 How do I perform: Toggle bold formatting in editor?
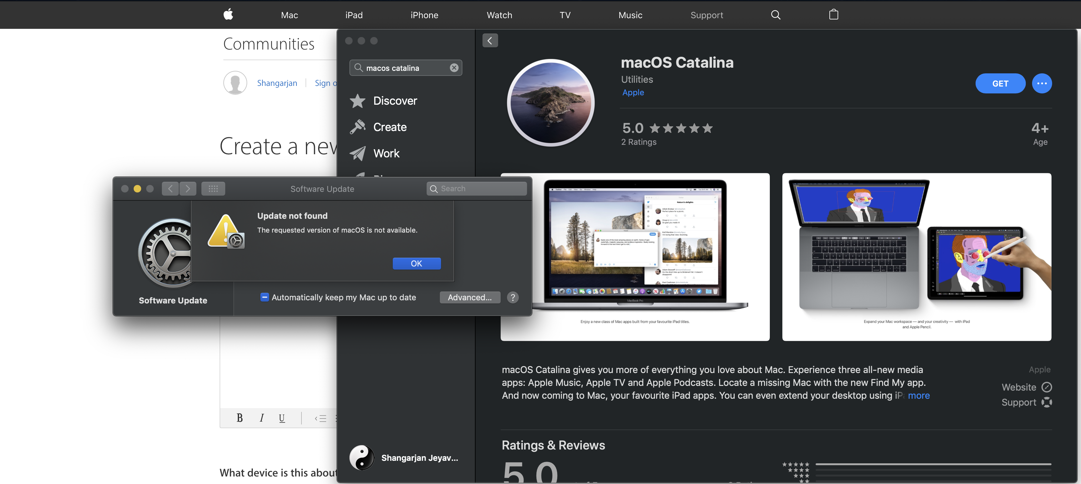click(240, 418)
